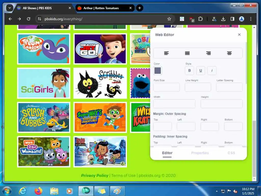
Task: Go back to the previous page
Action: click(x=10, y=19)
